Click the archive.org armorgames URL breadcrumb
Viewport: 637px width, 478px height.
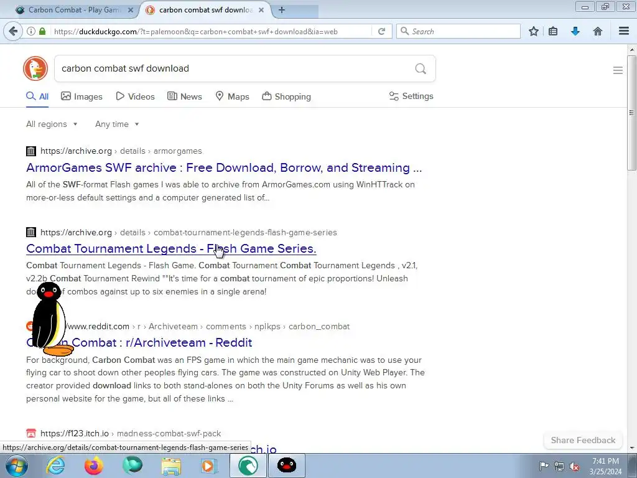(121, 151)
